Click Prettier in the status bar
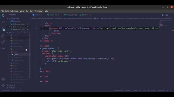Viewport: 174px width, 97px height. coord(161,91)
